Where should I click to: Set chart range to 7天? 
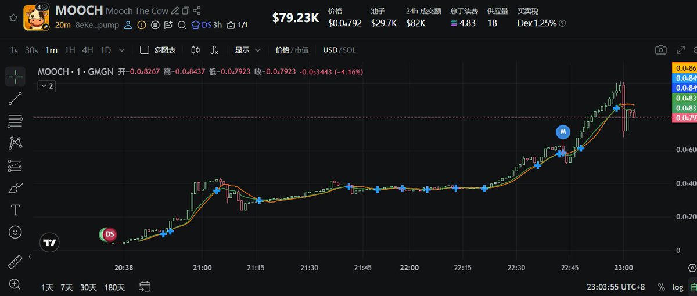pos(67,287)
